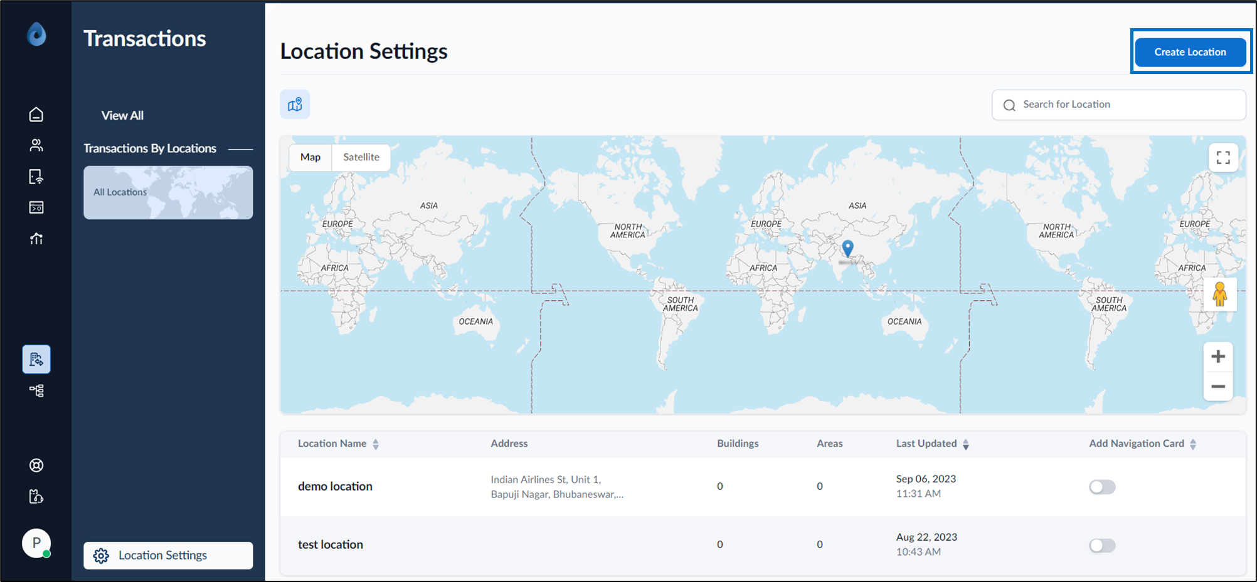Toggle the map view icon button
The height and width of the screenshot is (582, 1257).
[295, 105]
